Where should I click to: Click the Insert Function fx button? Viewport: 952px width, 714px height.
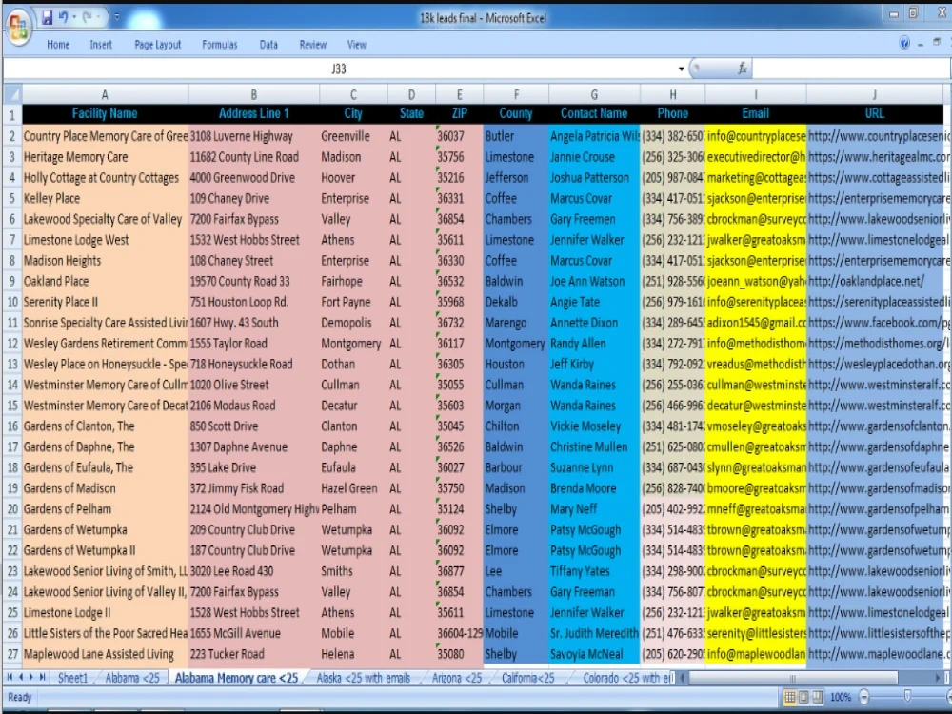[742, 69]
